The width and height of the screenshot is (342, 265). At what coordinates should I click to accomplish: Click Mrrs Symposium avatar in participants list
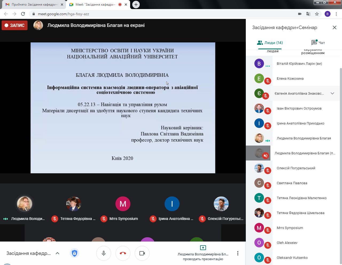(x=259, y=228)
